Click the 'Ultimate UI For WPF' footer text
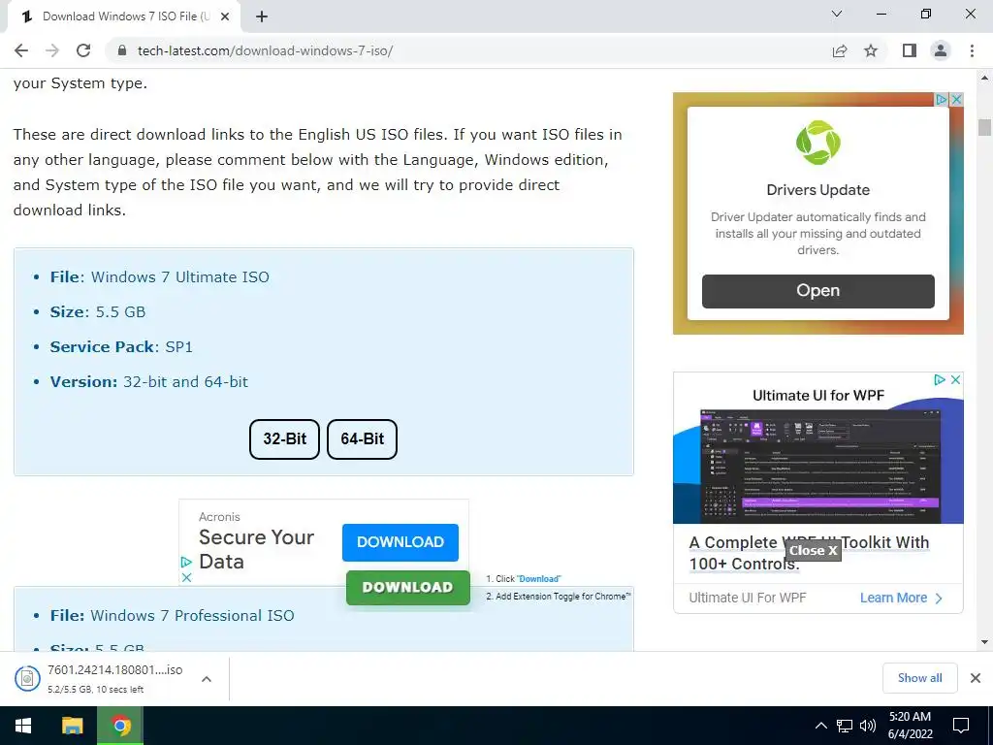Viewport: 993px width, 745px height. [748, 598]
